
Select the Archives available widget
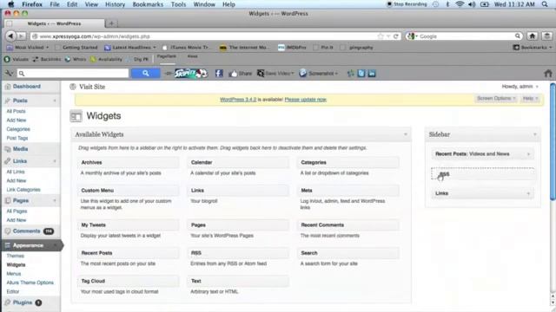coord(128,162)
